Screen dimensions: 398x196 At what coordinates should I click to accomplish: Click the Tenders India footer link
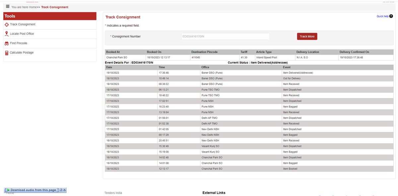coord(113,193)
